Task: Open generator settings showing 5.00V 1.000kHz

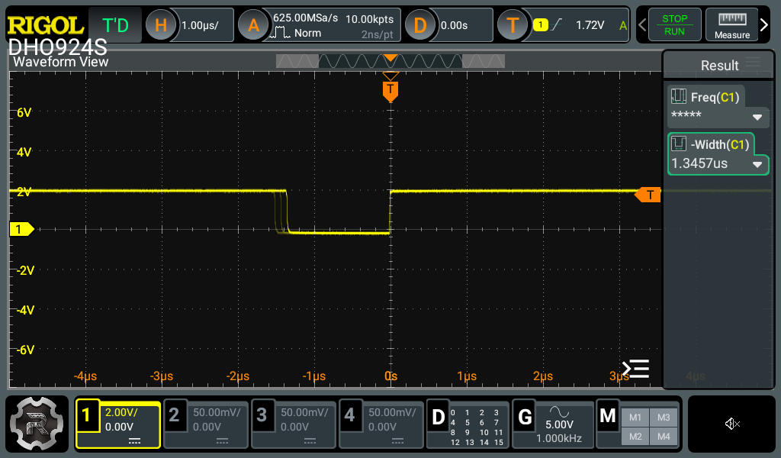Action: click(x=559, y=431)
